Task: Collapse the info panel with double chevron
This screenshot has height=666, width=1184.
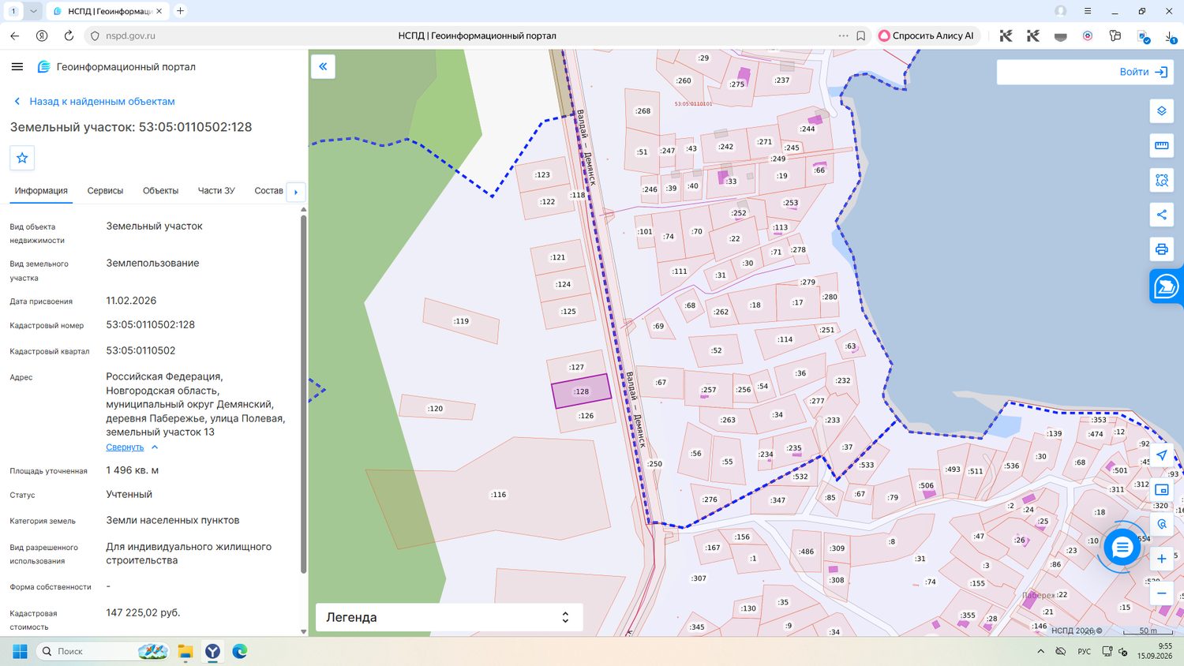Action: [x=323, y=66]
